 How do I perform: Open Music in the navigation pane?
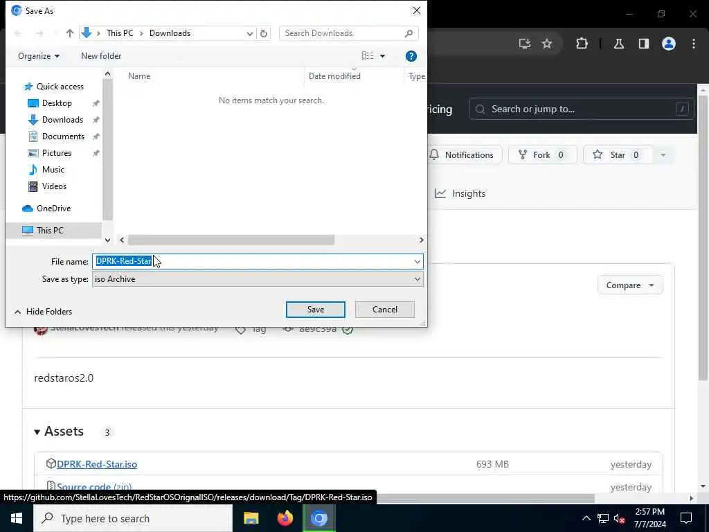[x=53, y=170]
